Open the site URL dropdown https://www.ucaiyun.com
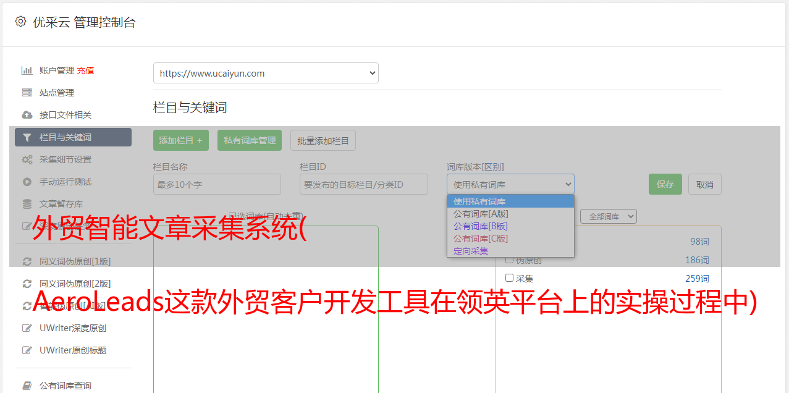The image size is (789, 393). click(x=266, y=73)
